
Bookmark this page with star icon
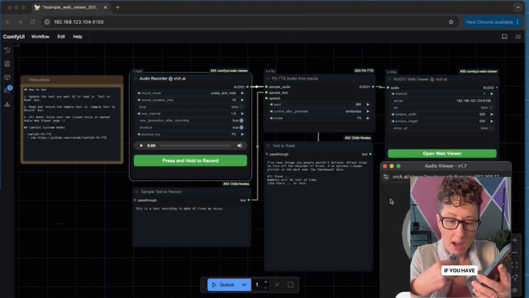[x=451, y=22]
